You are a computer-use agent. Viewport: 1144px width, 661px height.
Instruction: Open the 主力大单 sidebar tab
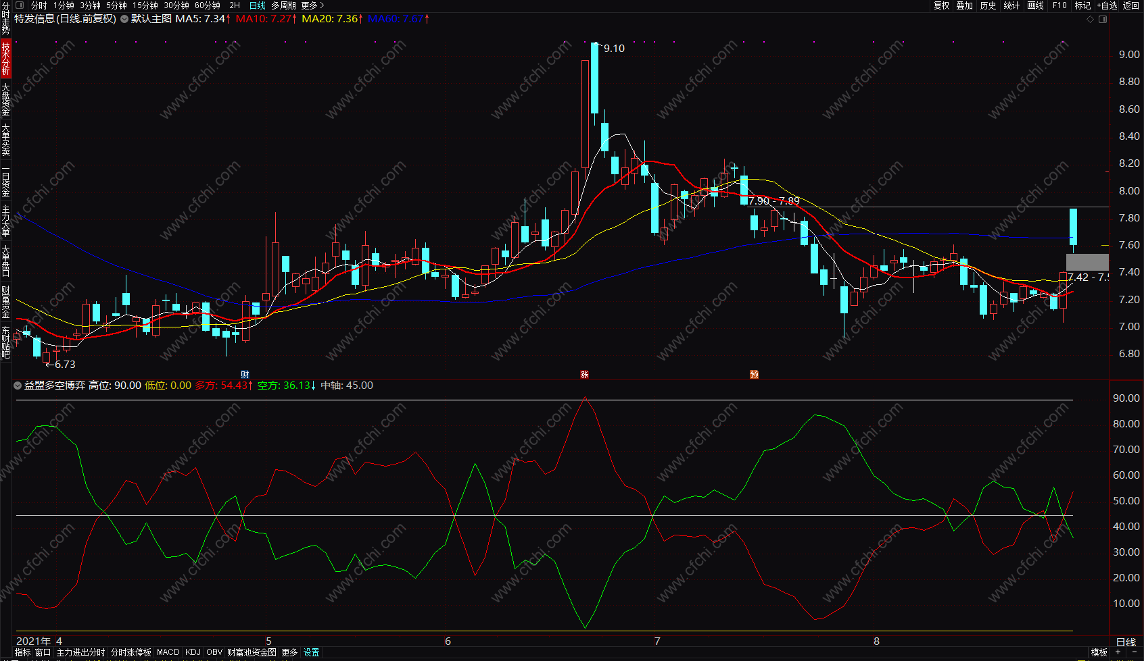tap(5, 221)
